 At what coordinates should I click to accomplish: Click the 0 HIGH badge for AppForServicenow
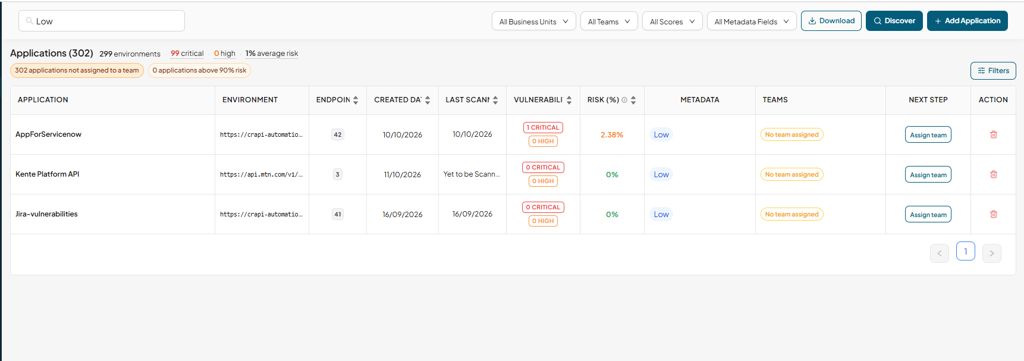point(543,141)
